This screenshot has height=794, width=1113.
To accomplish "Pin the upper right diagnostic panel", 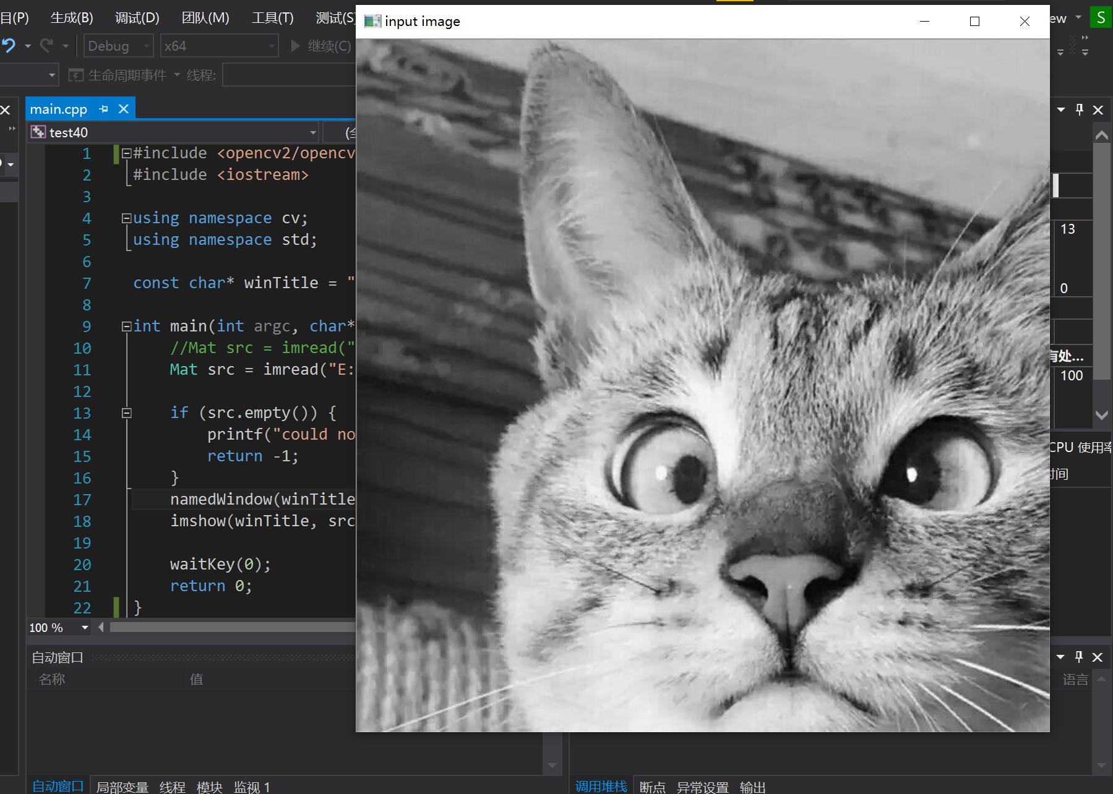I will click(x=1080, y=109).
